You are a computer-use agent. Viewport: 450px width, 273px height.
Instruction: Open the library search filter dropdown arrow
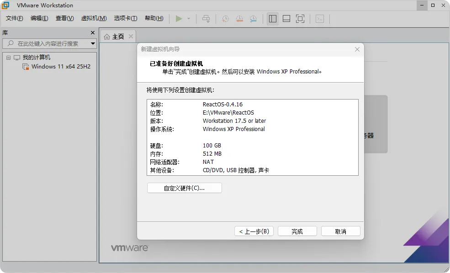pos(93,43)
